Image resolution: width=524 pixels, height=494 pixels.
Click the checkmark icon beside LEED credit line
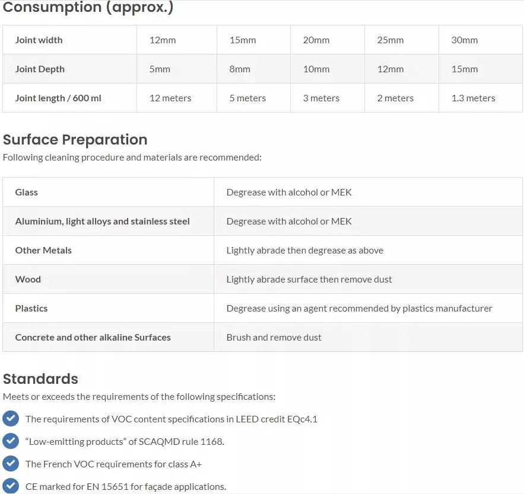point(11,419)
